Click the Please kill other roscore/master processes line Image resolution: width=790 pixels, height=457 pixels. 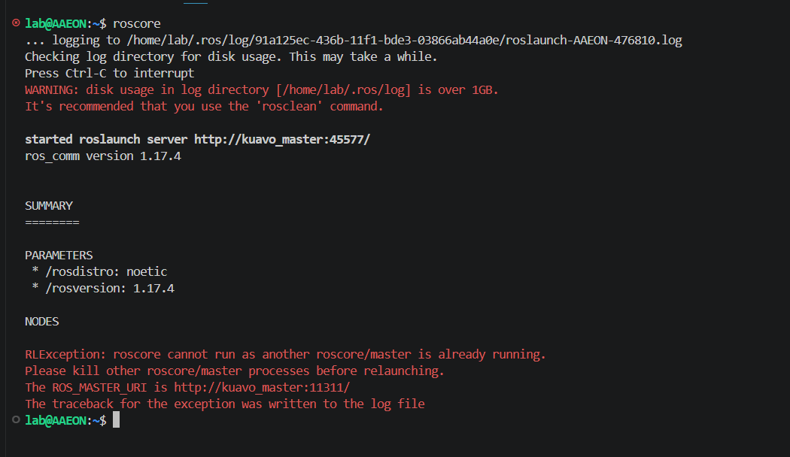[x=235, y=371]
